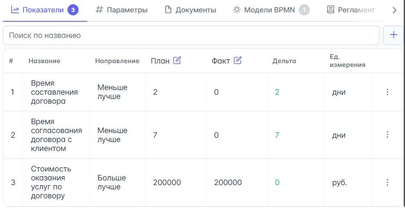Open three-dot menu for Время согласования договора
This screenshot has height=212, width=405.
[x=387, y=135]
